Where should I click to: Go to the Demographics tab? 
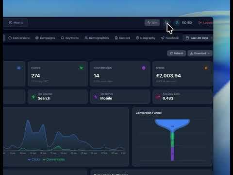(x=97, y=38)
